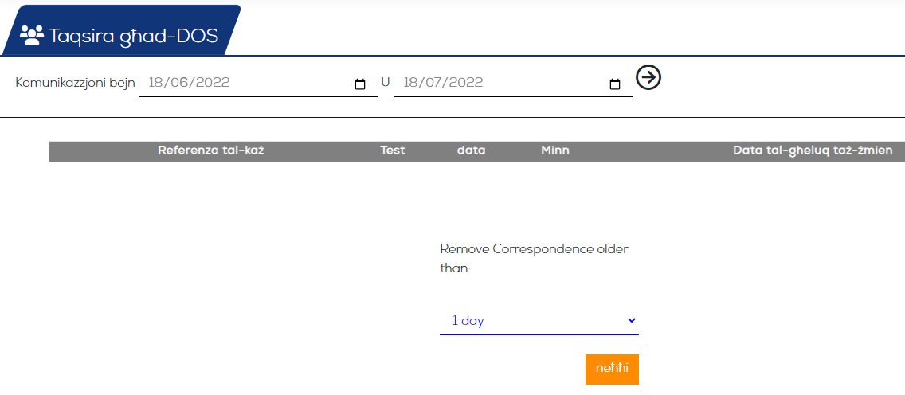Click the data column header
This screenshot has width=905, height=395.
coord(471,151)
